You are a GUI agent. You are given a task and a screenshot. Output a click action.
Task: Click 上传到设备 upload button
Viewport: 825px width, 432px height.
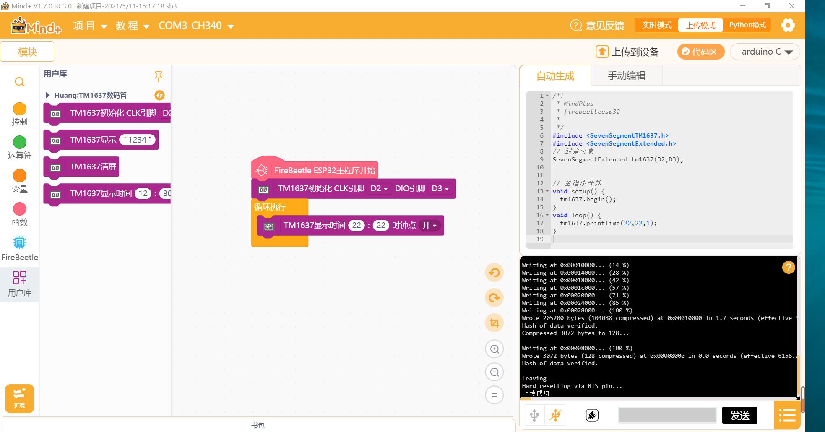[627, 52]
